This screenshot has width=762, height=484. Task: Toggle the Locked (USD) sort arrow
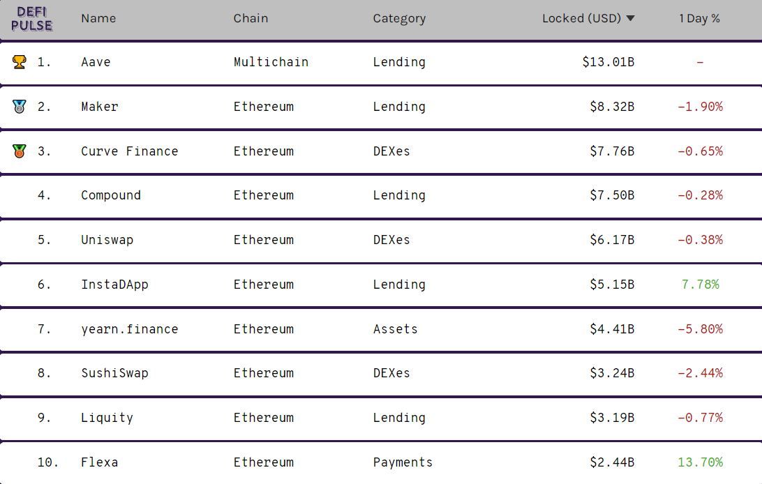pos(631,18)
